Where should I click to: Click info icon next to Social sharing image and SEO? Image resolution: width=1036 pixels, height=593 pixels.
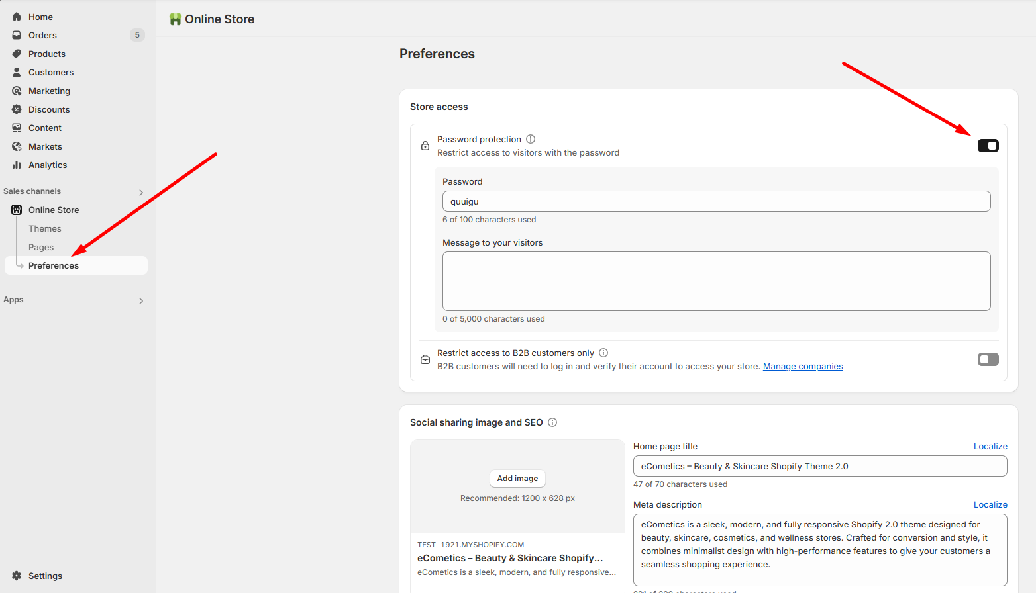pos(552,422)
